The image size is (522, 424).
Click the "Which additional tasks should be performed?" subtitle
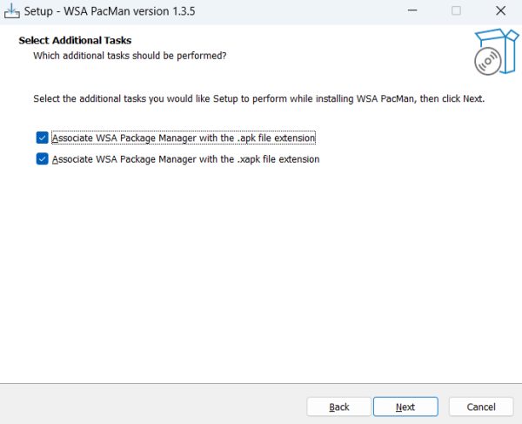(130, 56)
